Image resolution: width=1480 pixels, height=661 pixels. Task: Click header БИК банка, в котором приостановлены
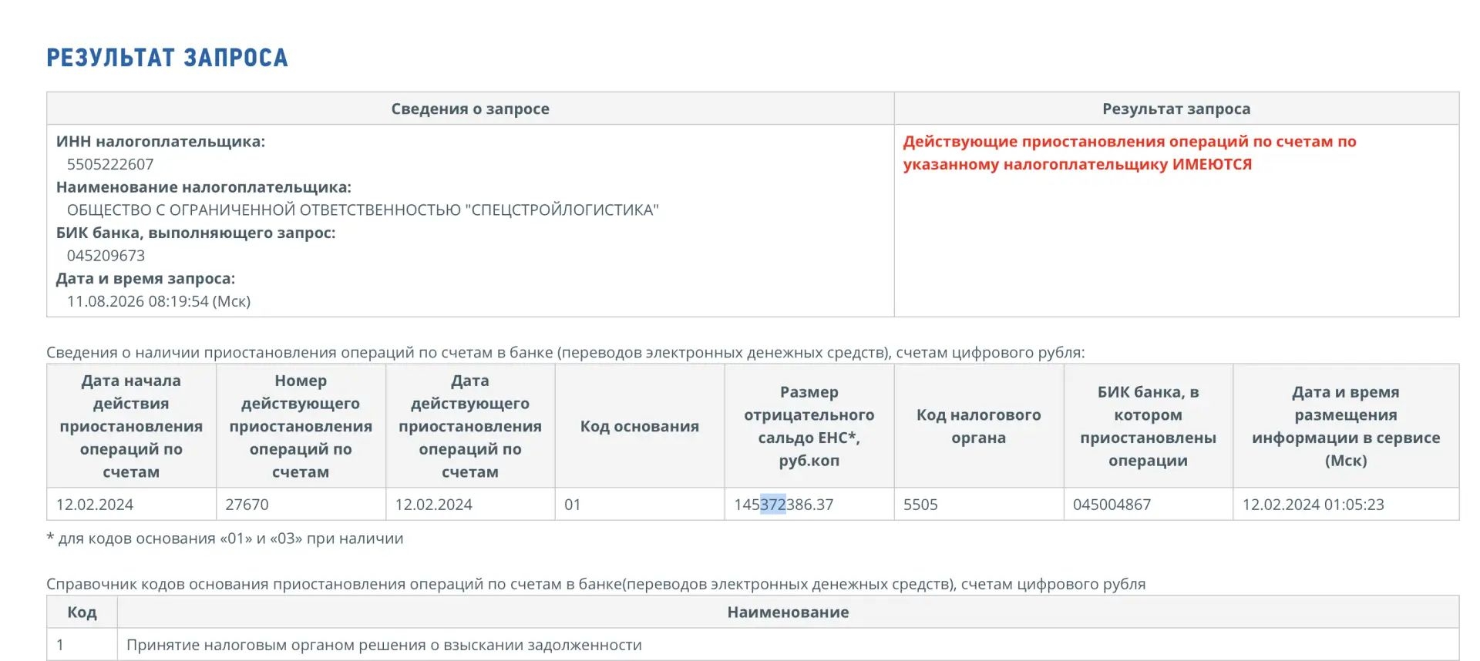pyautogui.click(x=1149, y=426)
